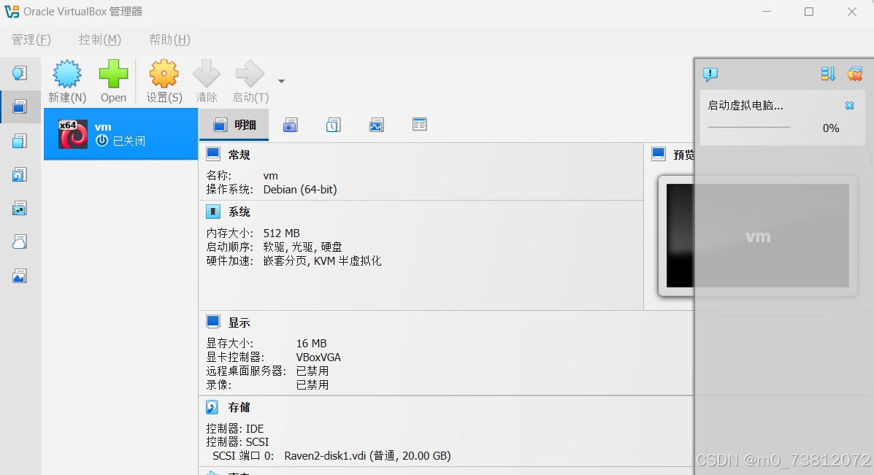Click the 控制器: SCSI storage row
The image size is (874, 475).
coord(237,441)
